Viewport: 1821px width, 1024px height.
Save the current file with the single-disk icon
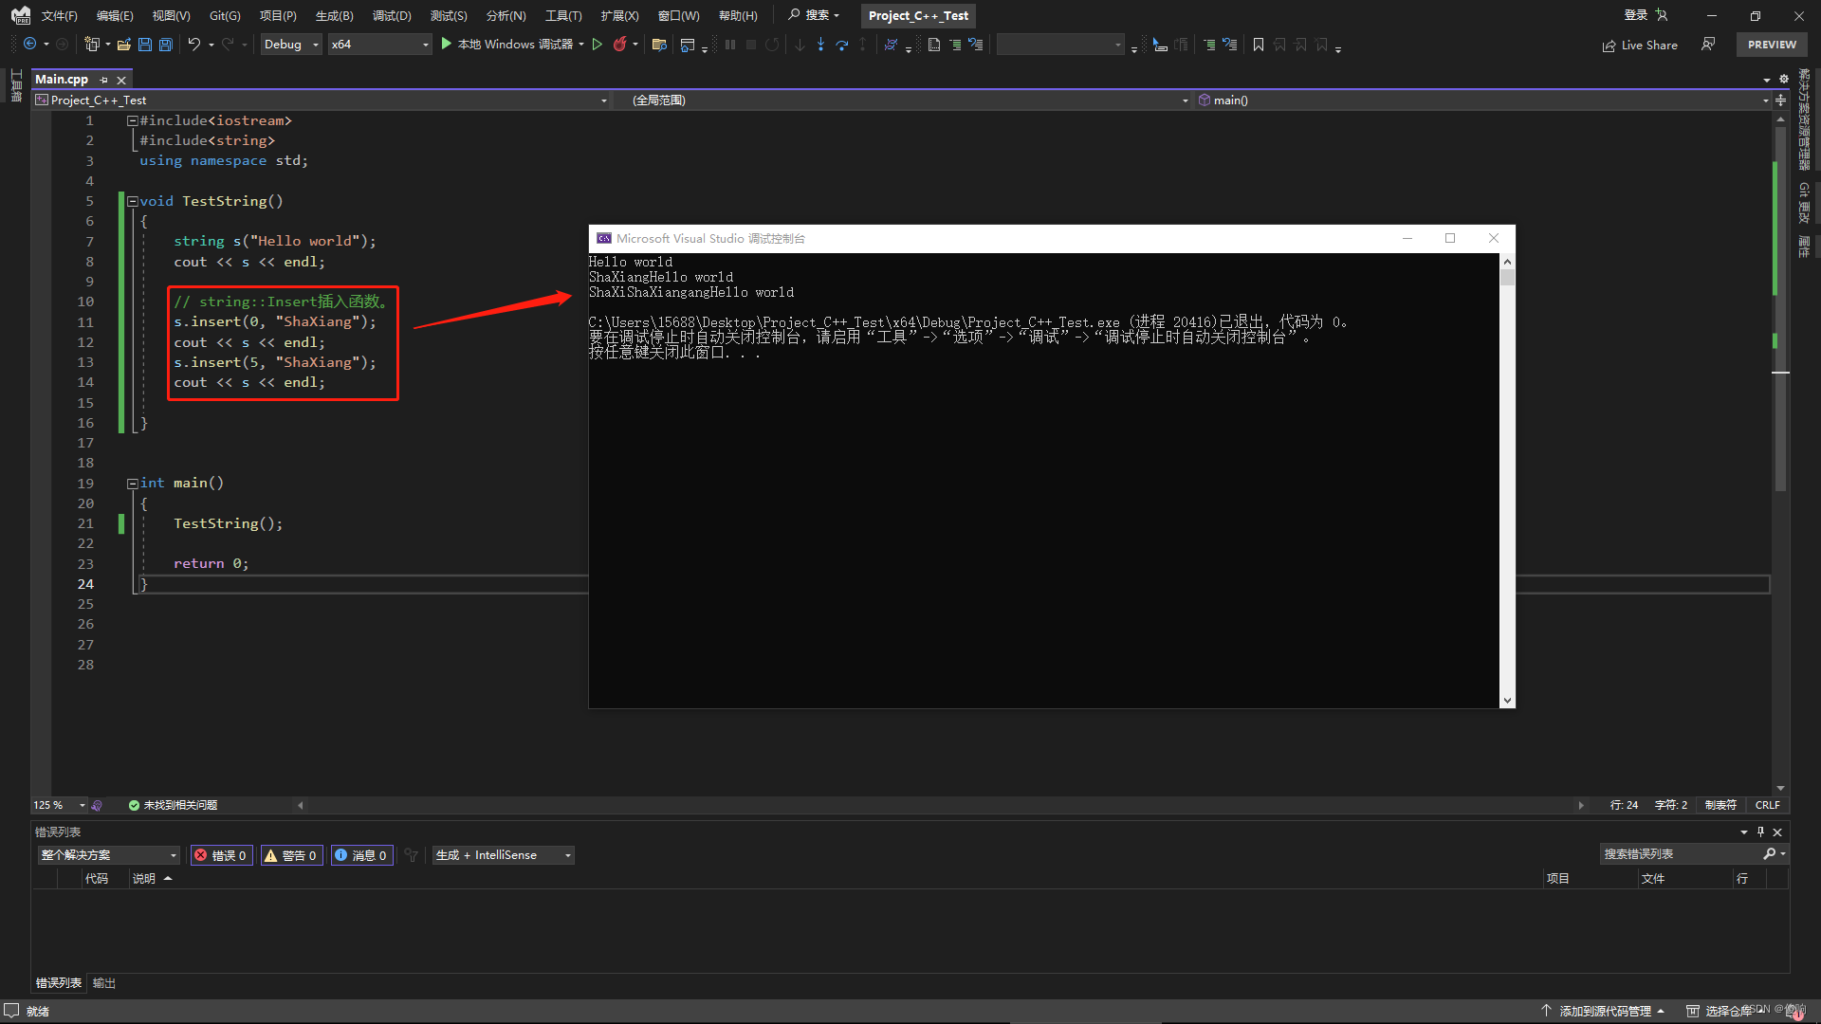(x=145, y=45)
